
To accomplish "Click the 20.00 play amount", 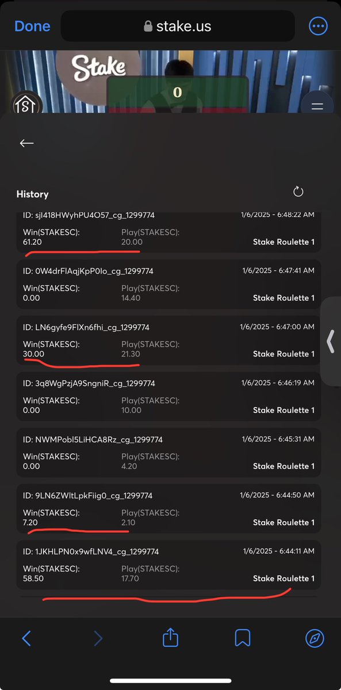I will click(131, 242).
